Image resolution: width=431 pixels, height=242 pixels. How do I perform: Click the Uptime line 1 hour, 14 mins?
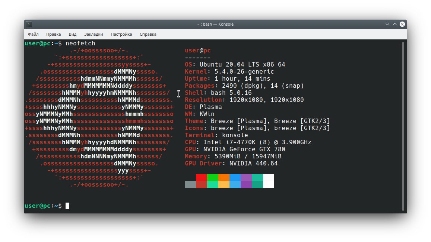pyautogui.click(x=227, y=79)
